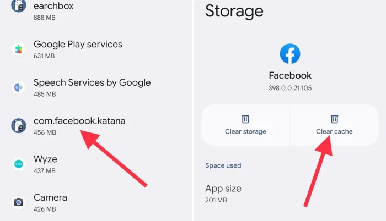Select the Clear storage button label
386x221 pixels.
(x=245, y=131)
